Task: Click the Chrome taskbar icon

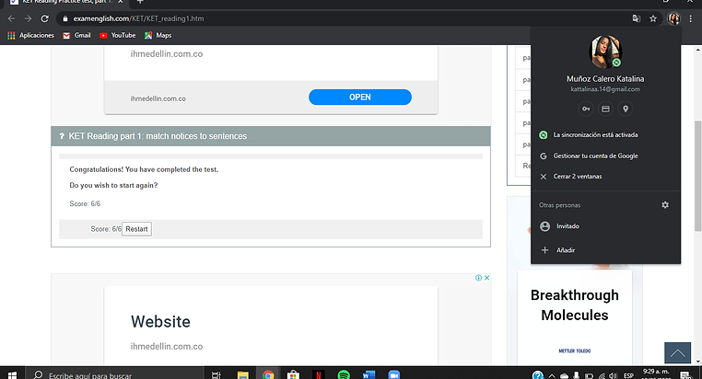Action: coord(268,374)
